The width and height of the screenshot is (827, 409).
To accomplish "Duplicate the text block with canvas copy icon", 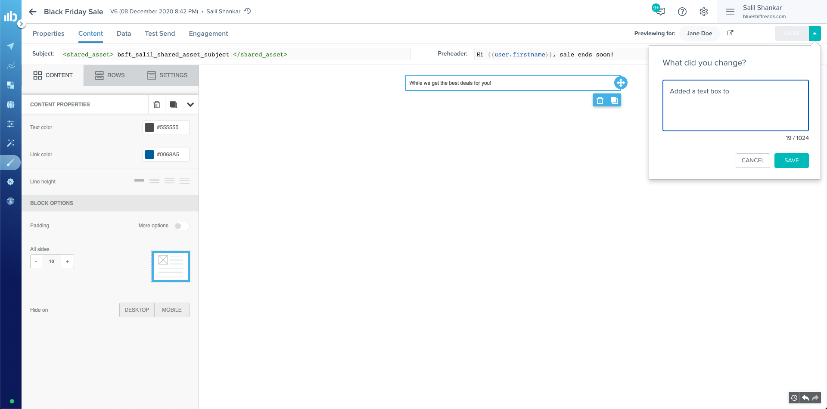I will tap(614, 100).
